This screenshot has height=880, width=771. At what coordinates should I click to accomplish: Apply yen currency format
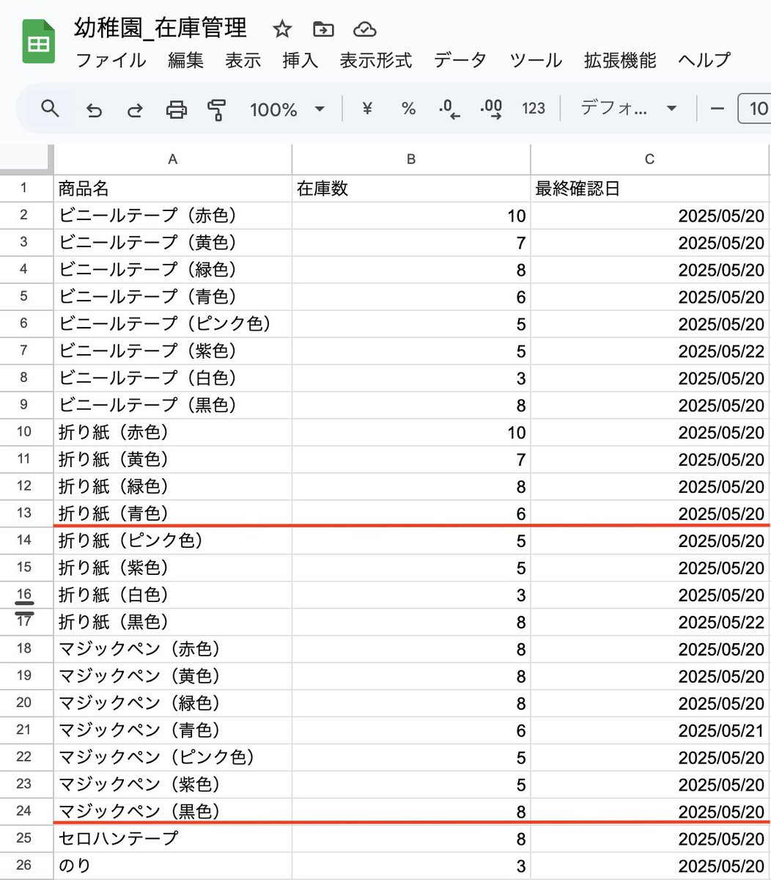pos(368,109)
